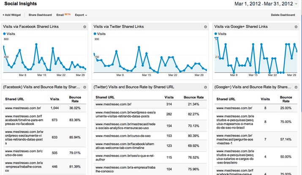This screenshot has width=302, height=175.
Task: Click gear icon on Facebook Bounce Rate table
Action: (x=84, y=87)
